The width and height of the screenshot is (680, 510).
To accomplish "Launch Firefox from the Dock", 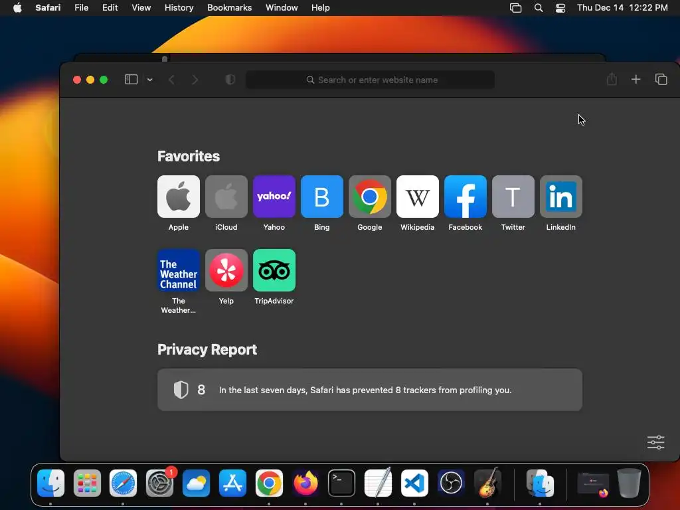I will tap(305, 483).
